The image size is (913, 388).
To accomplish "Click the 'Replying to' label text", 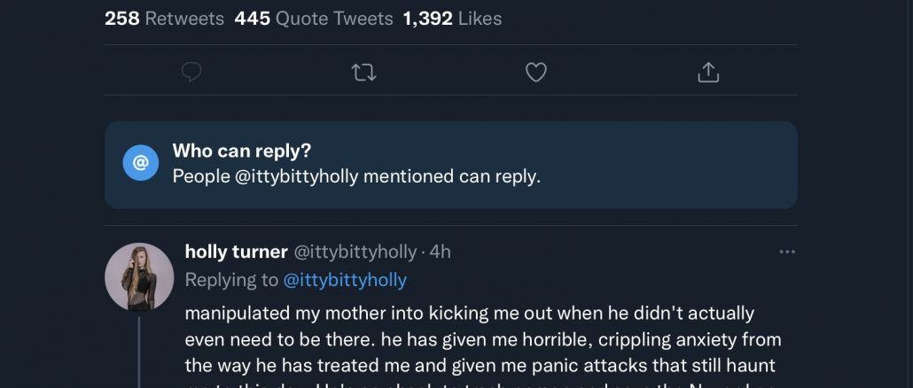I will tap(231, 281).
